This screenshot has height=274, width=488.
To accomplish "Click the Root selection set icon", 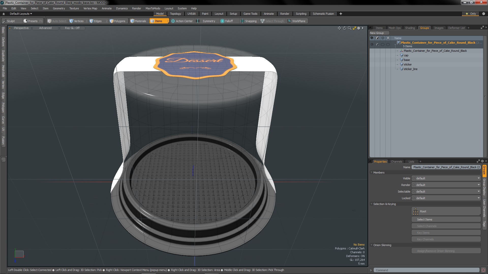I will tap(416, 211).
